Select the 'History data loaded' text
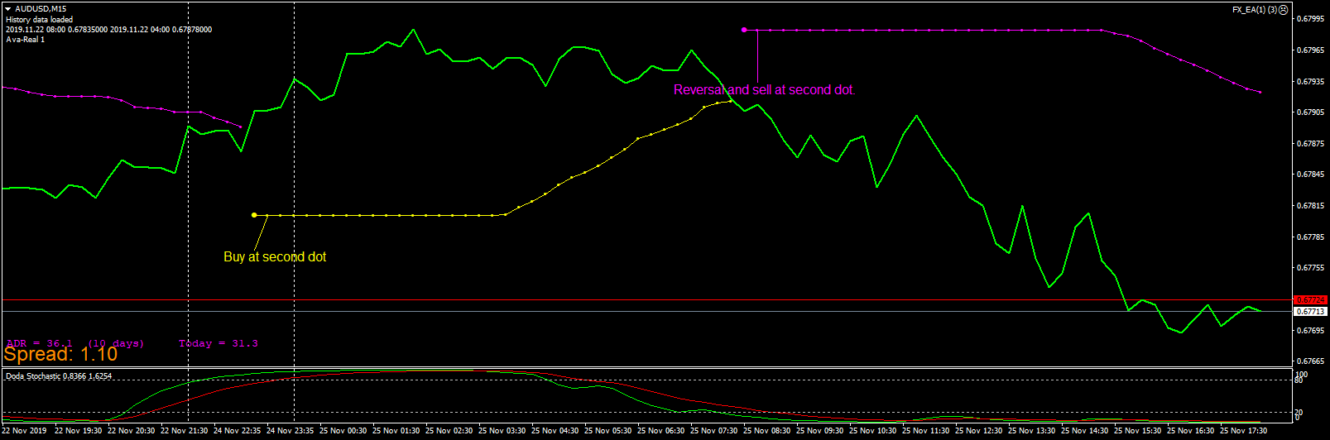 coord(39,19)
